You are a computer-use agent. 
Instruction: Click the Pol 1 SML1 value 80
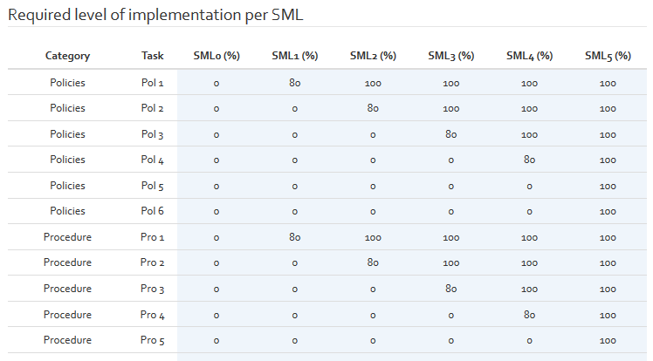point(295,83)
